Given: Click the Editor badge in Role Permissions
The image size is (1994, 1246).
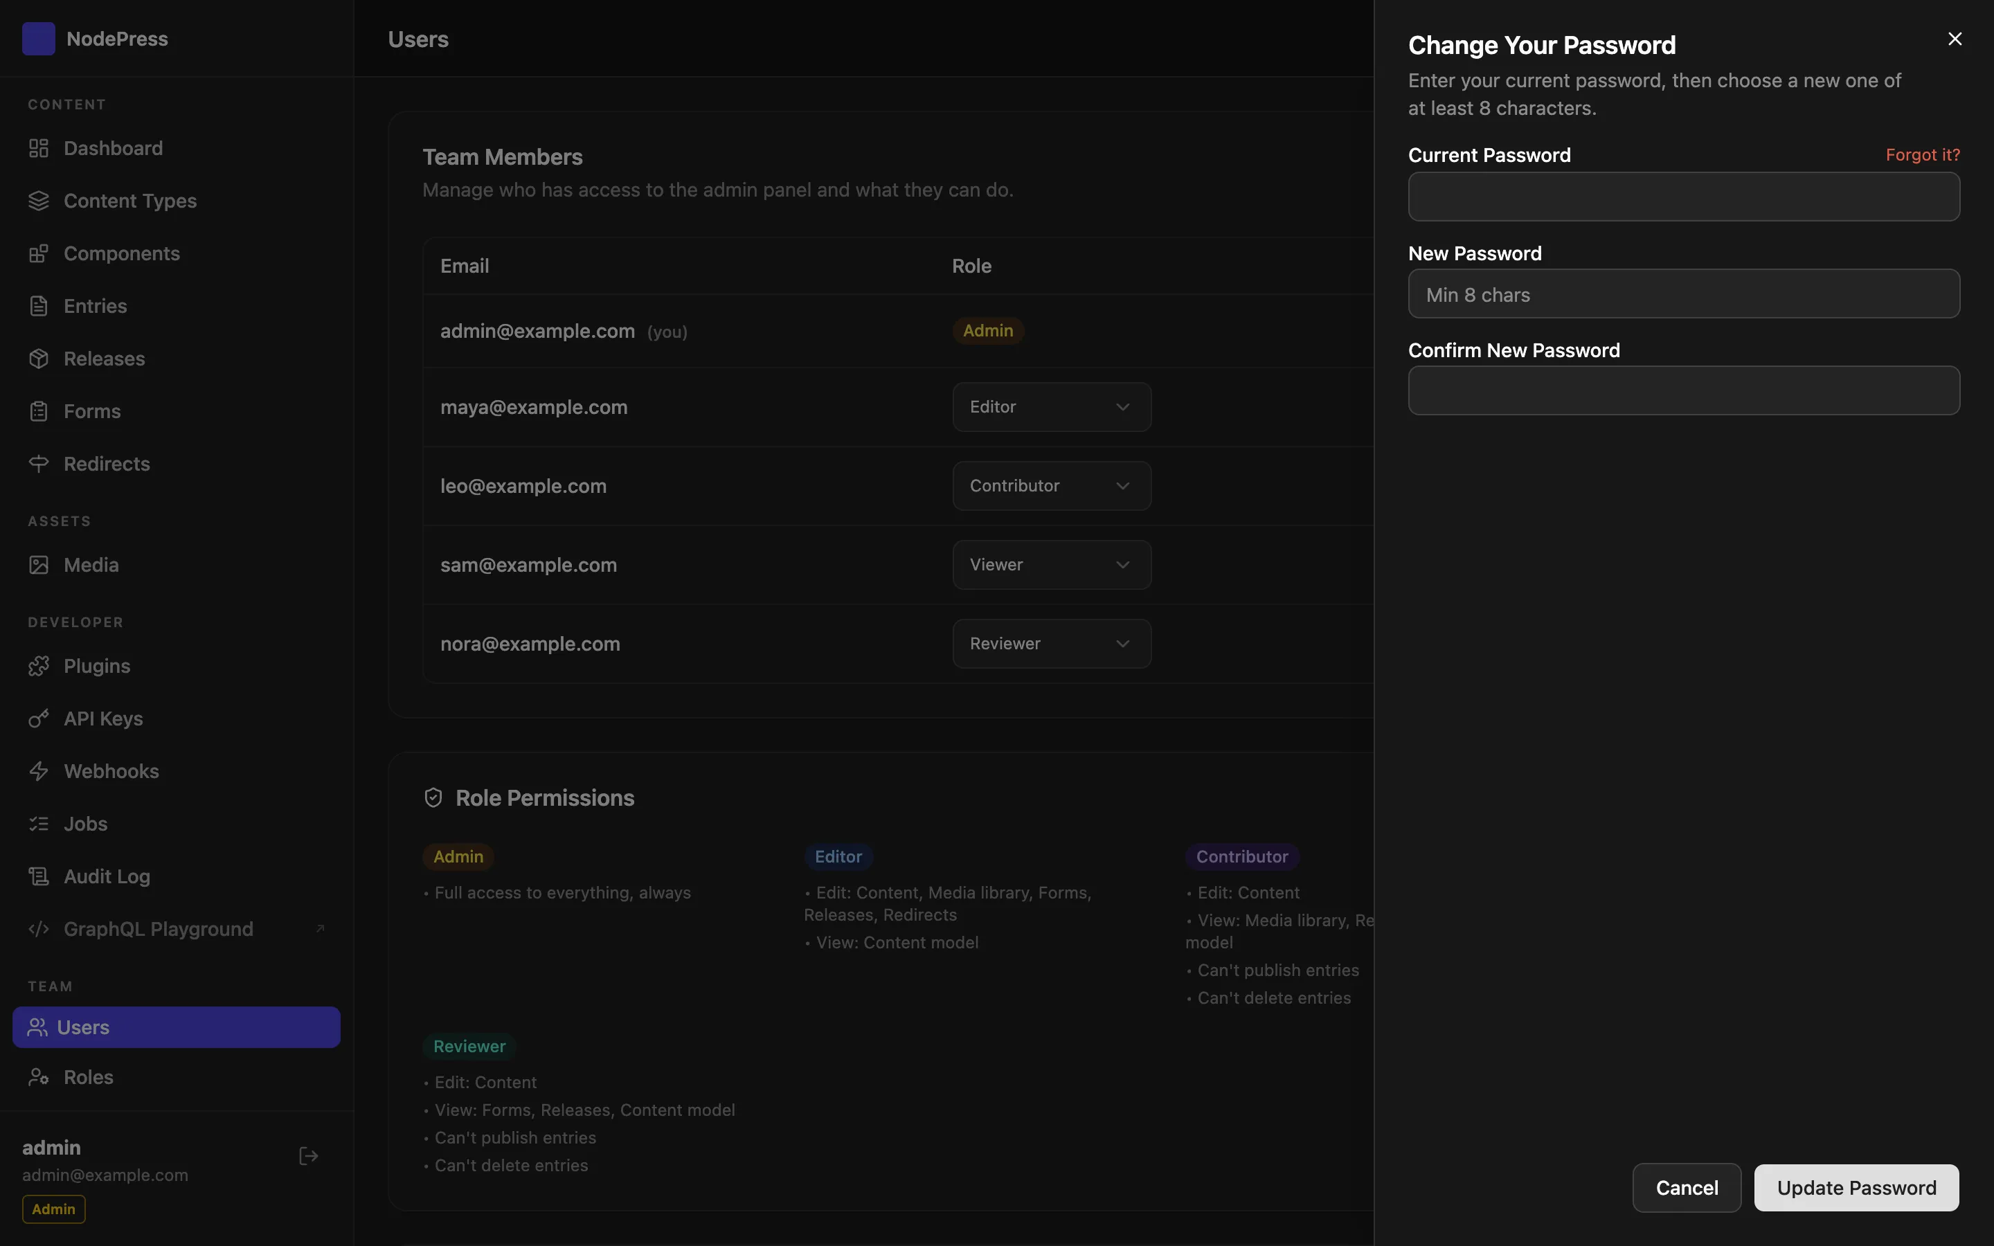Looking at the screenshot, I should tap(838, 857).
